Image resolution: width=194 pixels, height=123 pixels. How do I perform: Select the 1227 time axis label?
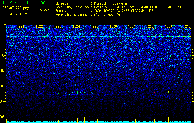click(131, 26)
